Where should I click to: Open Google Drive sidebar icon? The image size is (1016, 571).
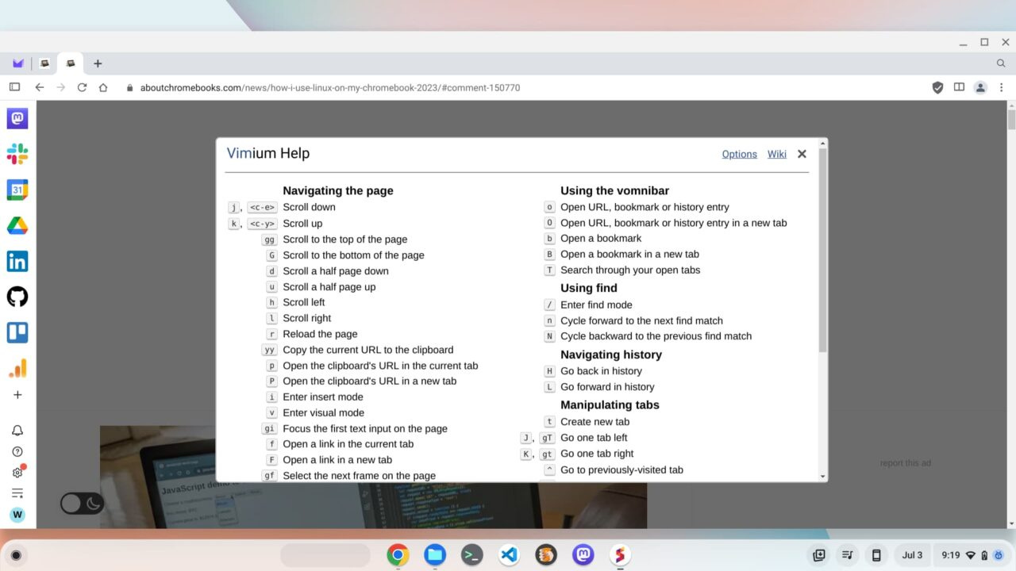pos(17,225)
